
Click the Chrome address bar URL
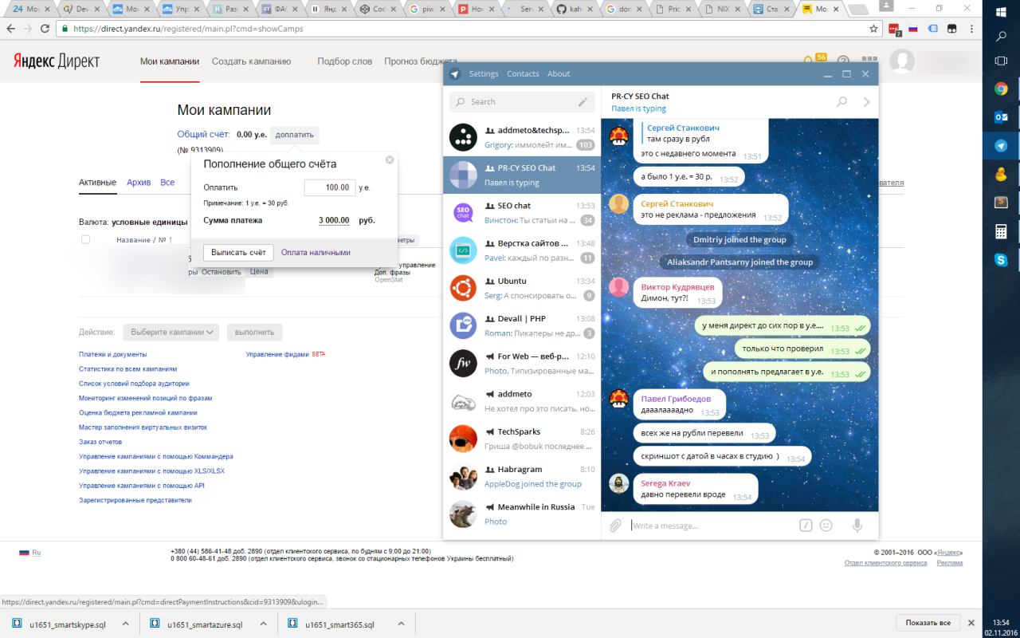188,29
